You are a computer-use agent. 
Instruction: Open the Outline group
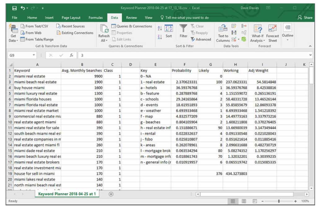coord(287,33)
